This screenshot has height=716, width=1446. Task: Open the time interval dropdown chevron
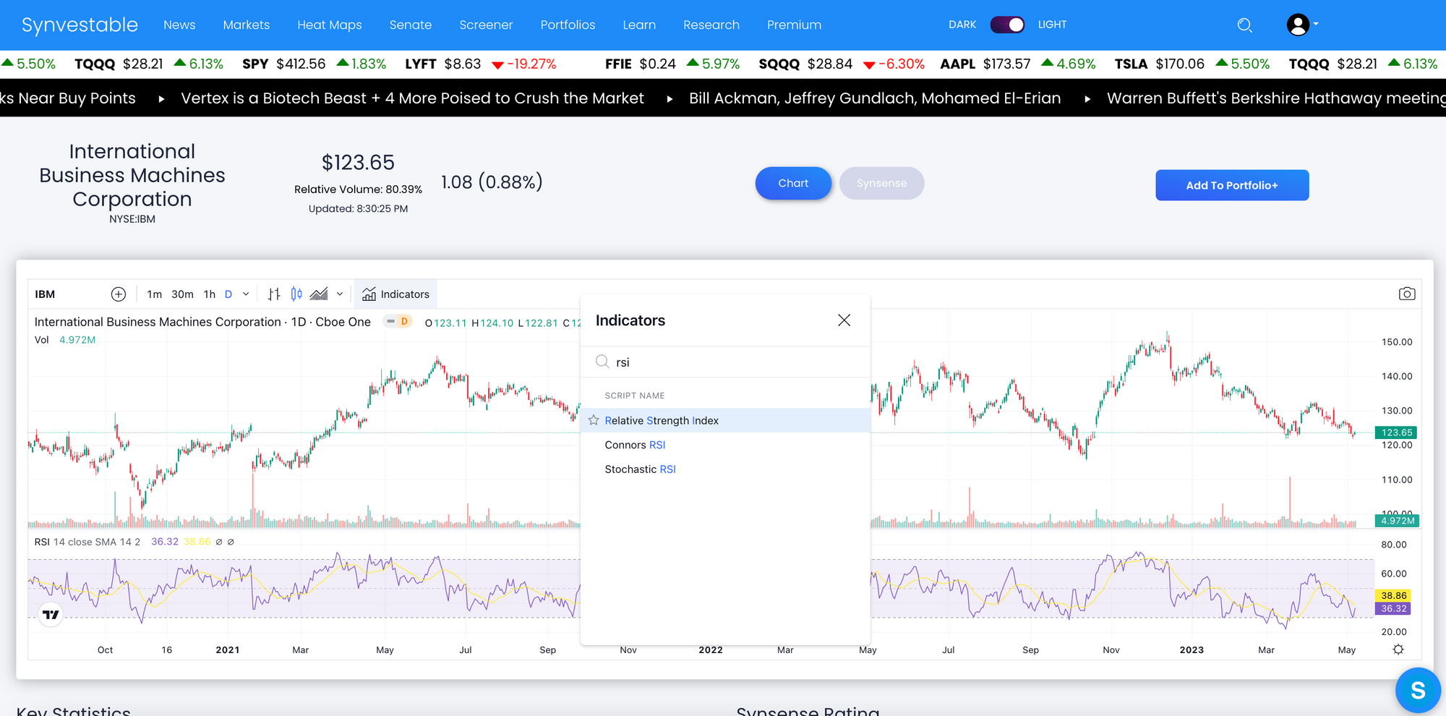click(246, 294)
